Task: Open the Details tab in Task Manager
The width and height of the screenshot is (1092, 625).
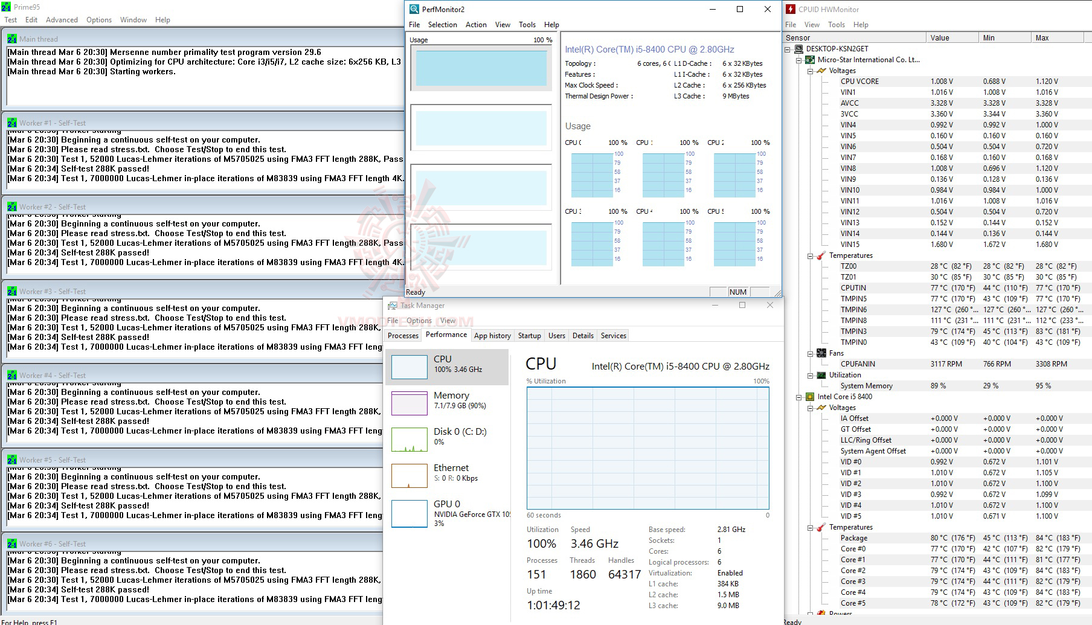Action: point(583,336)
